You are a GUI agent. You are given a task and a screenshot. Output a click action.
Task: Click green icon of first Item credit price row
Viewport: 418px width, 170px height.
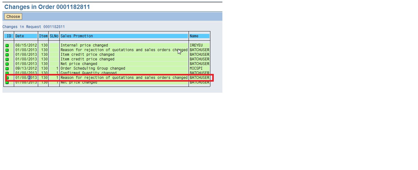[7, 55]
